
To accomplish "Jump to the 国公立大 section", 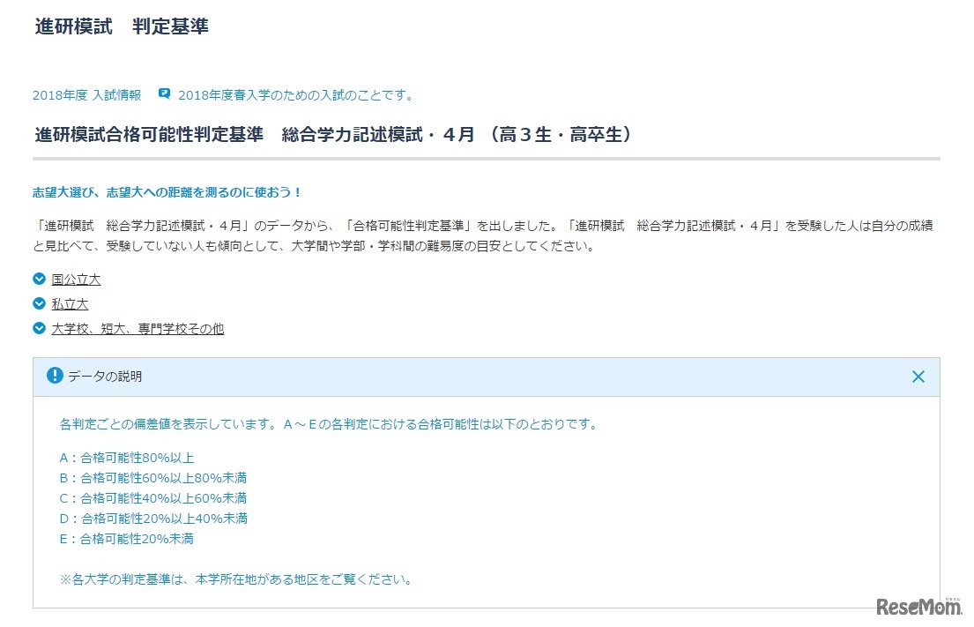I will coord(76,280).
